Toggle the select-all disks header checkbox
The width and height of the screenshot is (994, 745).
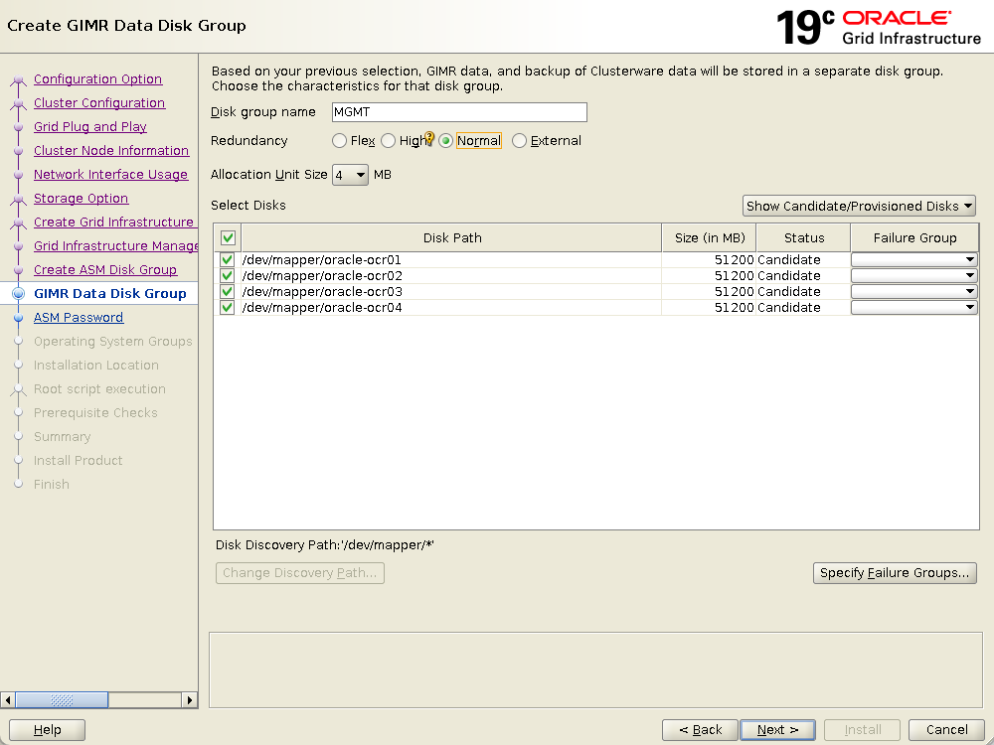click(x=228, y=238)
